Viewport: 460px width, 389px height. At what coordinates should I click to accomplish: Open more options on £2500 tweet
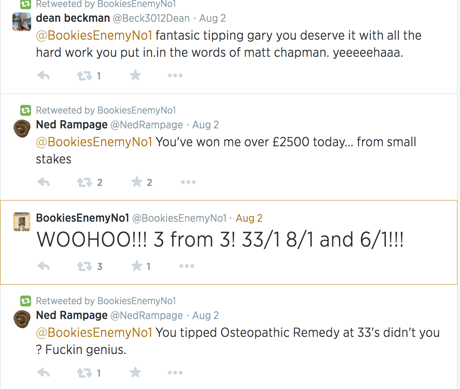(188, 182)
